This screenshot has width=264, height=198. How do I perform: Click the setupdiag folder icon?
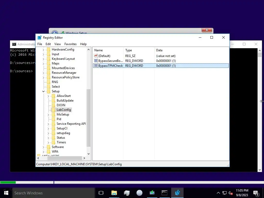54,133
